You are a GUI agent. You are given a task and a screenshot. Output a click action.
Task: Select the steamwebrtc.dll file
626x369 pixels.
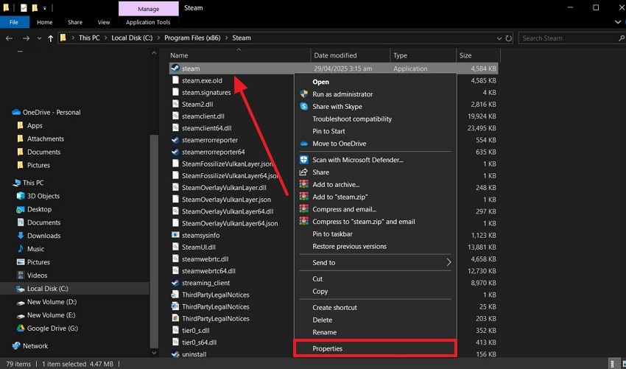coord(205,259)
